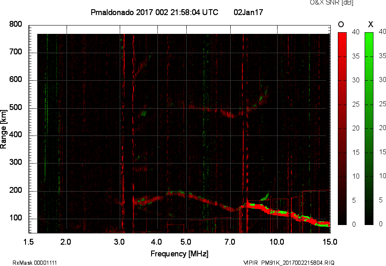Click the 4.0 frequency axis label
The height and width of the screenshot is (266, 386).
[157, 242]
